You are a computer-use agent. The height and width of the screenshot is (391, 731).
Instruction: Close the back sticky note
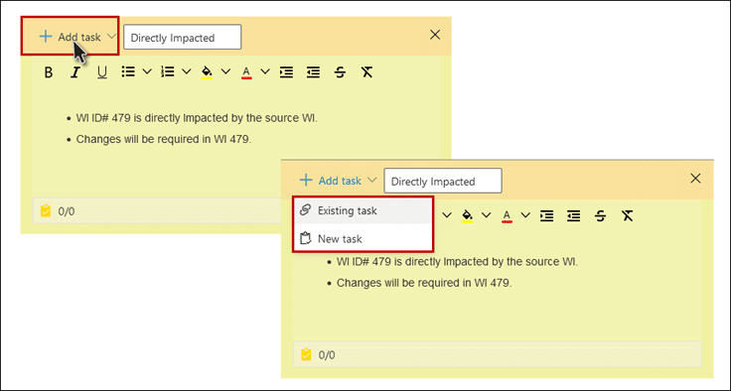point(435,35)
